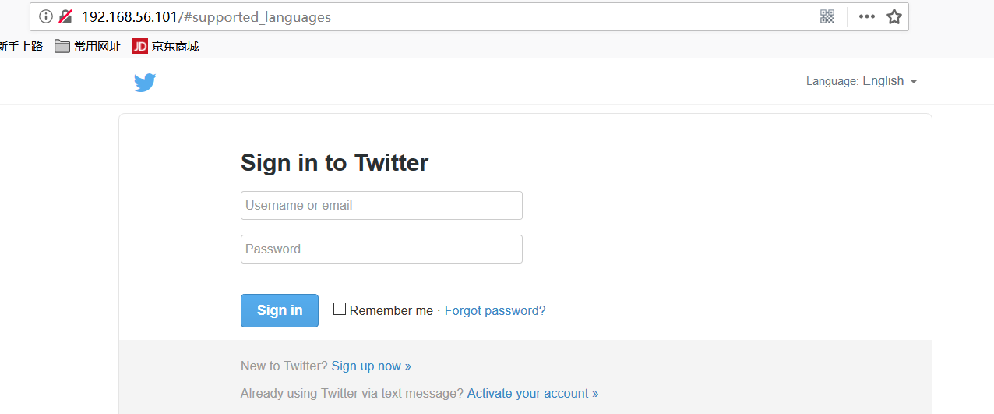The image size is (994, 414).
Task: Open the 京东商城 JD bookmark
Action: (x=166, y=47)
